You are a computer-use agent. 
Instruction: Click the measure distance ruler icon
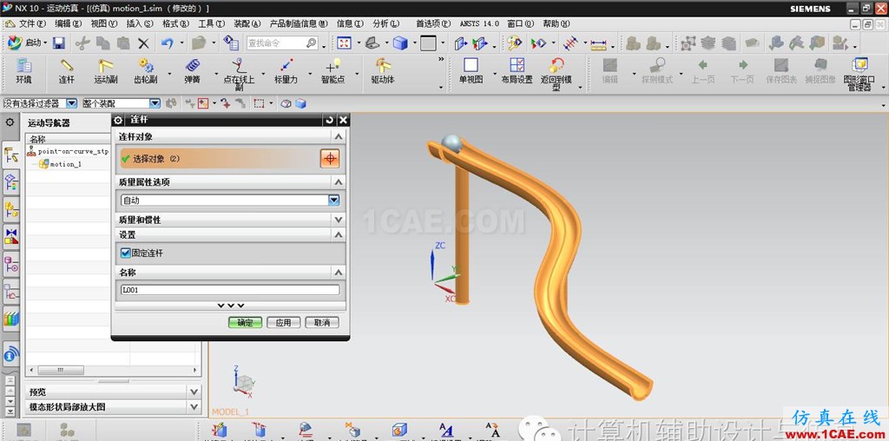(x=598, y=43)
